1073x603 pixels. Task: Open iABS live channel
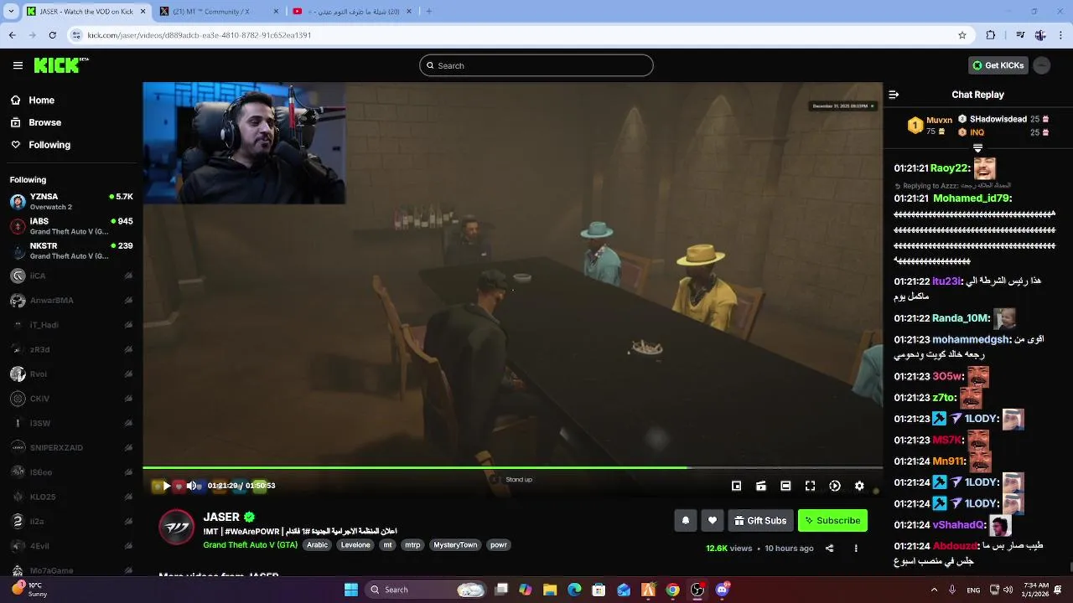click(71, 226)
